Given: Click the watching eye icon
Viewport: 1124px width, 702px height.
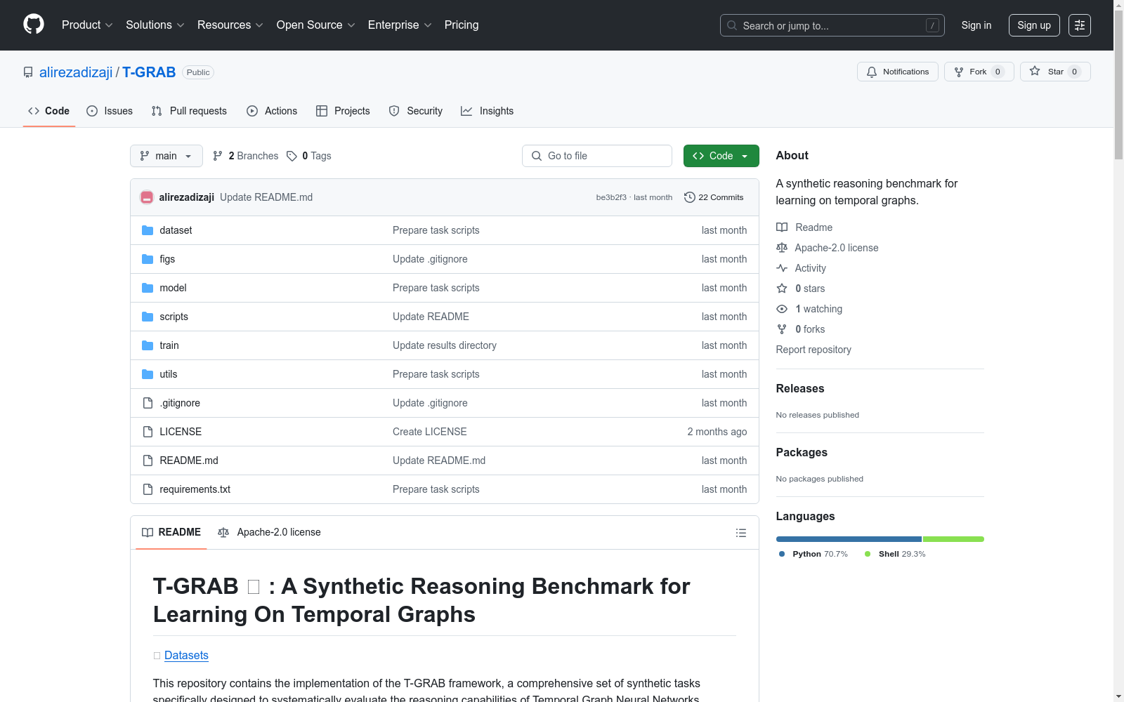Looking at the screenshot, I should coord(782,309).
